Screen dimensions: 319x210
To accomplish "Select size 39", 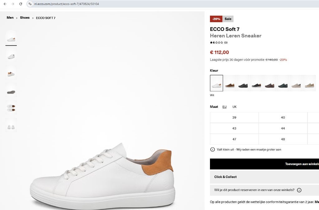I will (x=234, y=118).
